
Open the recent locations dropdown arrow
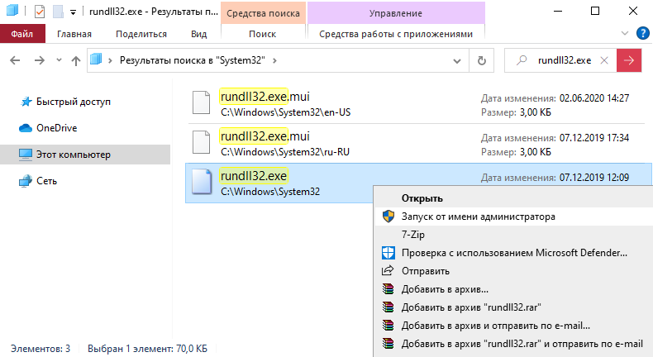(59, 60)
